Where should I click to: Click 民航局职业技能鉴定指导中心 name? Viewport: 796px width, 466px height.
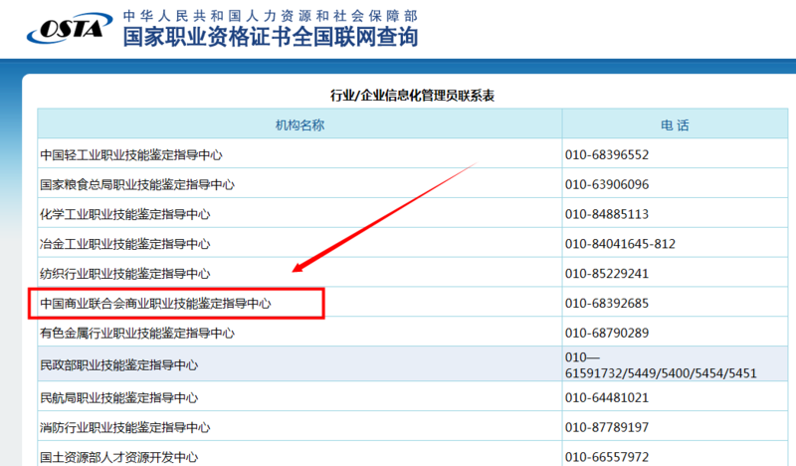118,398
